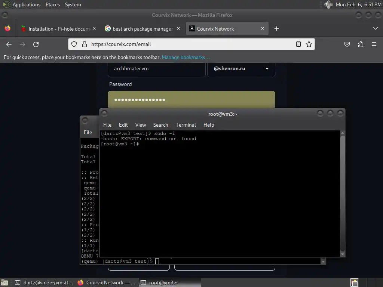The height and width of the screenshot is (287, 383).
Task: Click root terminal vertical scrollbar
Action: (343, 193)
